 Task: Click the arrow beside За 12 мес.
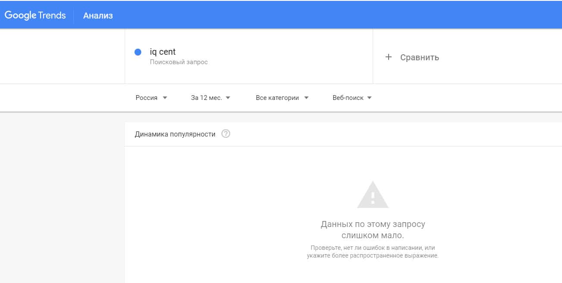click(x=228, y=98)
